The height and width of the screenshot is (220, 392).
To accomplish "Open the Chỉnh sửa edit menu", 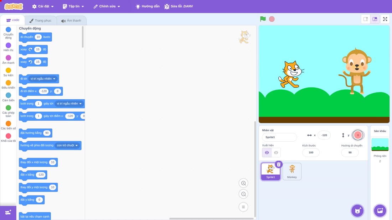I will click(107, 6).
